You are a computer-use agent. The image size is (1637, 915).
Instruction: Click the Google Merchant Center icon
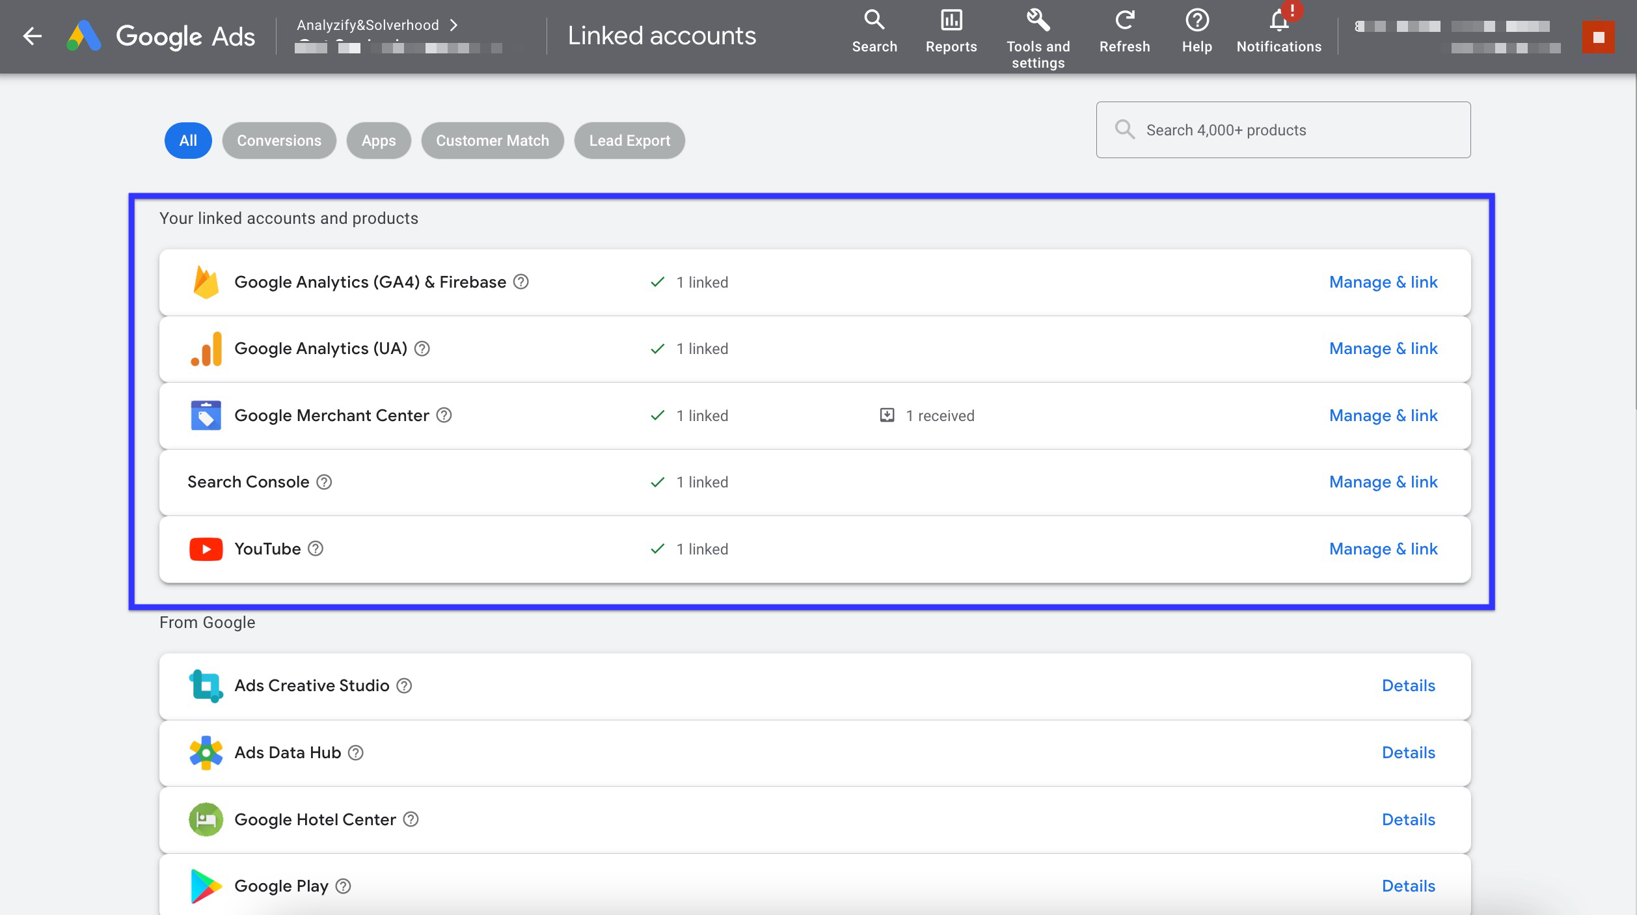206,415
